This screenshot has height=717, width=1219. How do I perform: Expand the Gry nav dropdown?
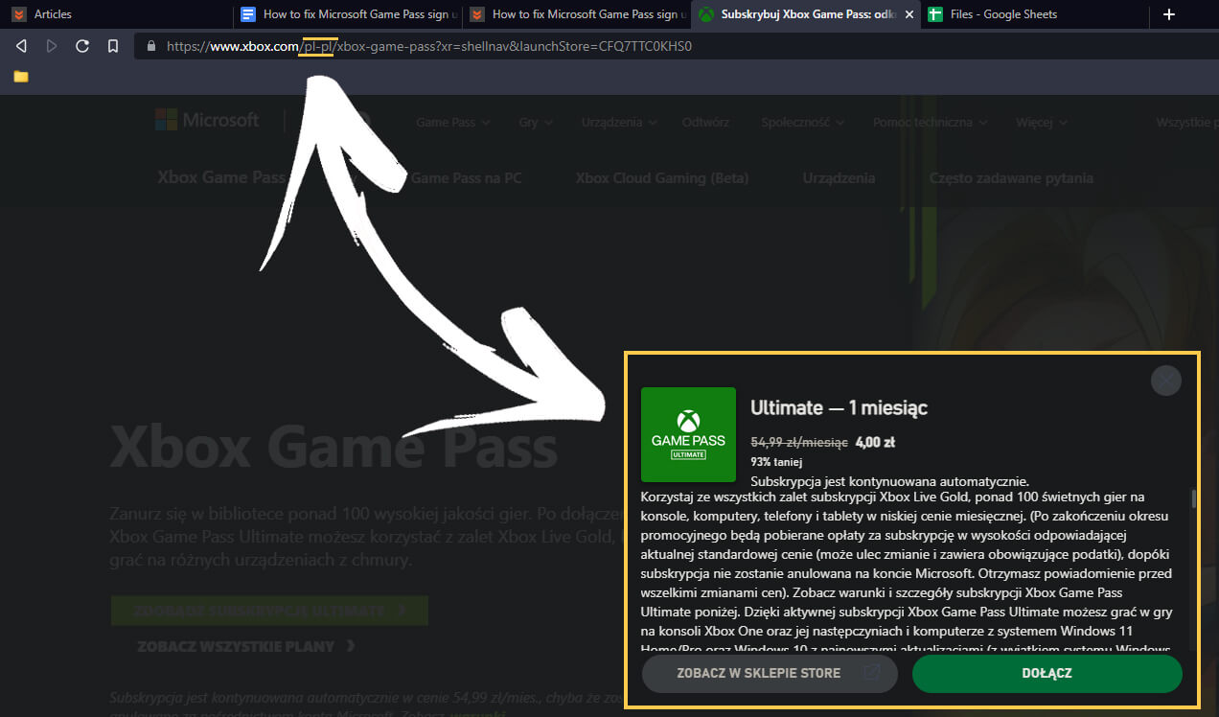[535, 123]
